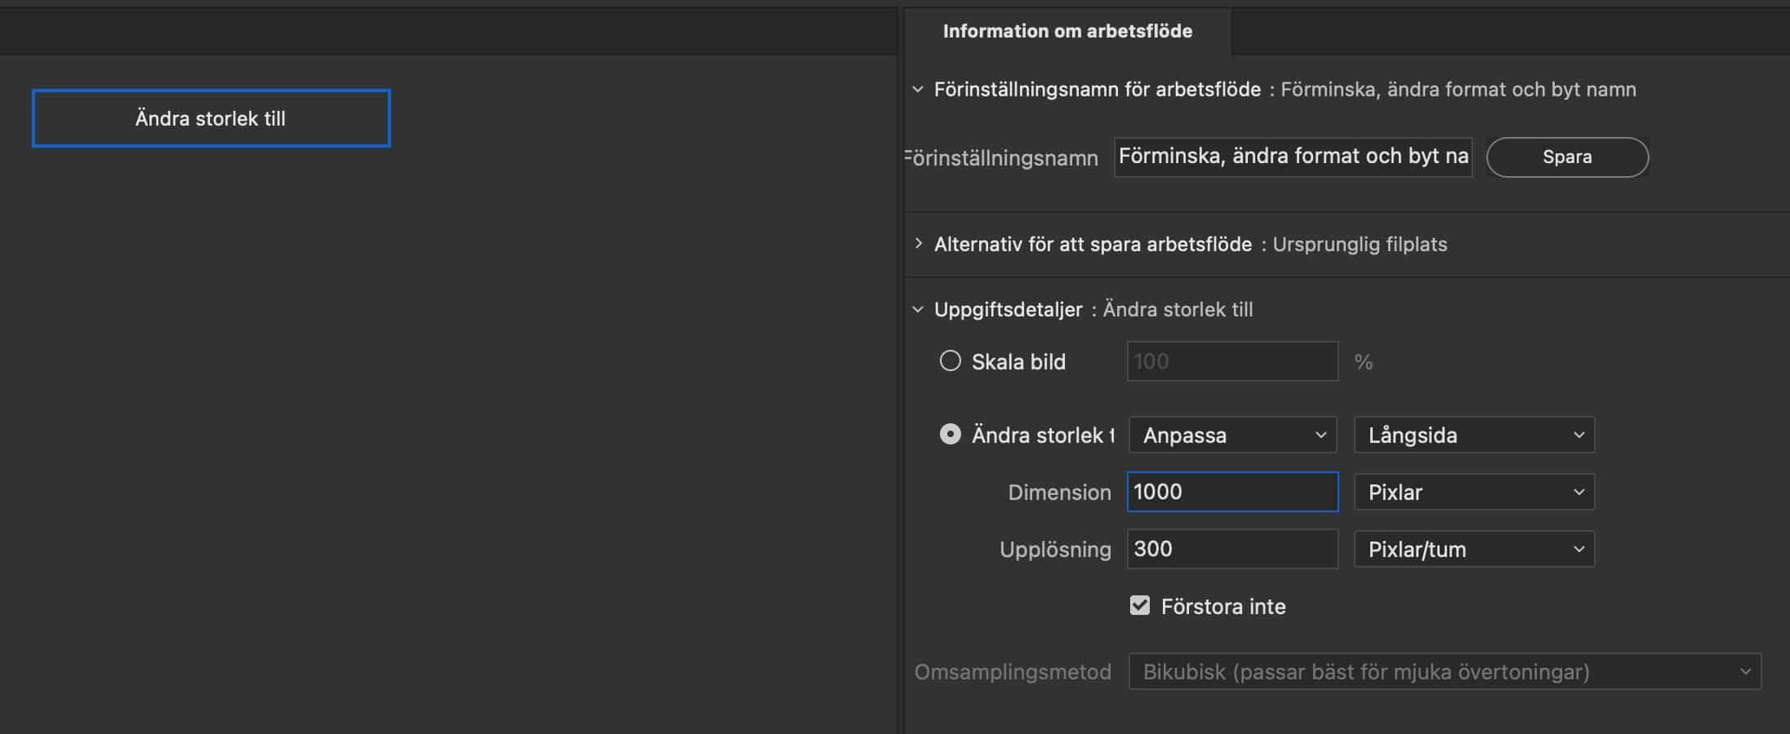This screenshot has width=1790, height=734.
Task: Click the Spara button
Action: pos(1566,157)
